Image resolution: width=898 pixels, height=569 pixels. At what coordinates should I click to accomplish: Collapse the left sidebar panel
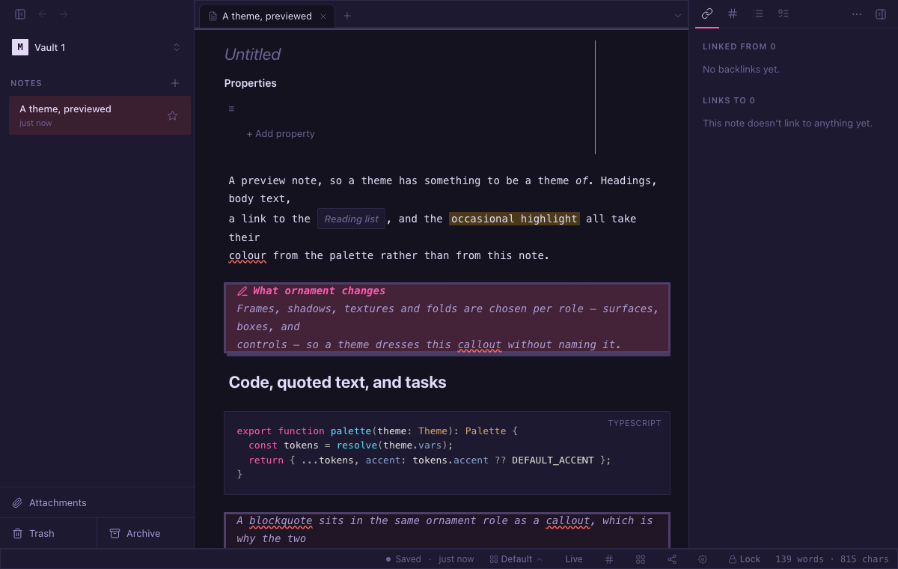pyautogui.click(x=20, y=14)
